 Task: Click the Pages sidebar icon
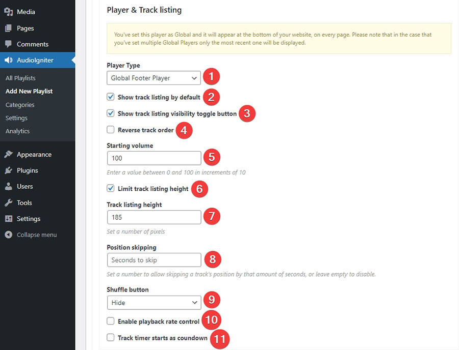pyautogui.click(x=9, y=28)
